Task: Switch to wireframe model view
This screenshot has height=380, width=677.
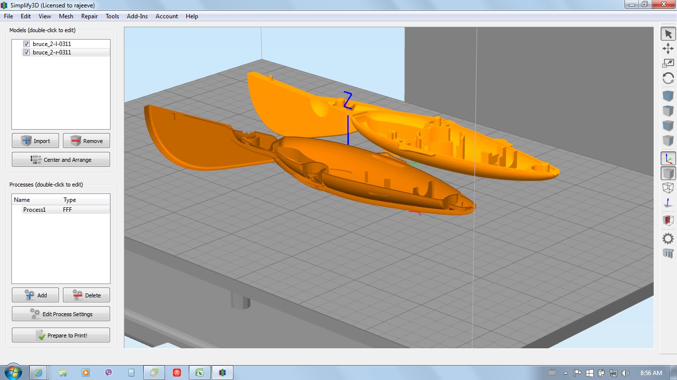Action: click(668, 188)
